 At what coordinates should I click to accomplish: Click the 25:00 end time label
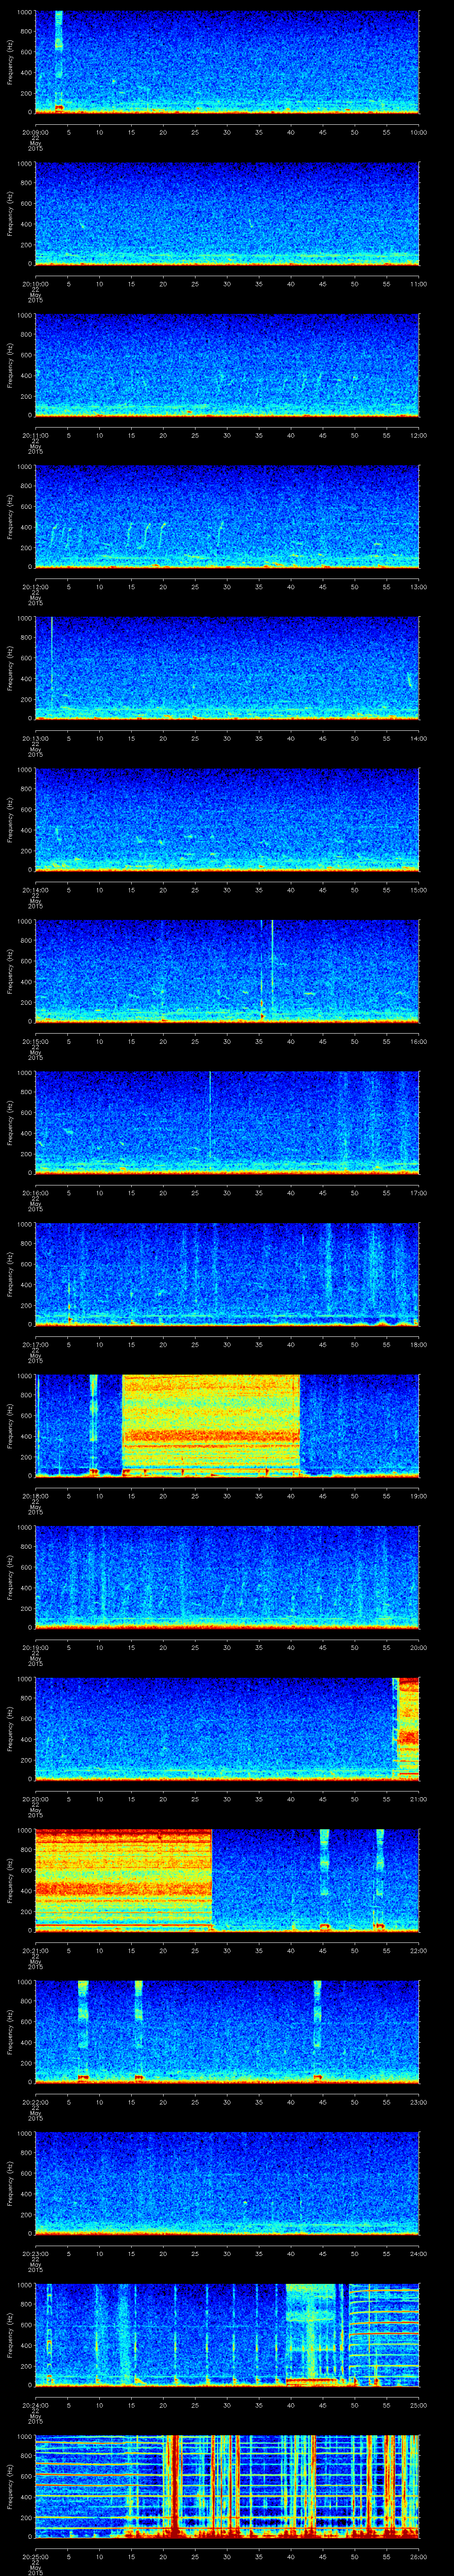418,2404
